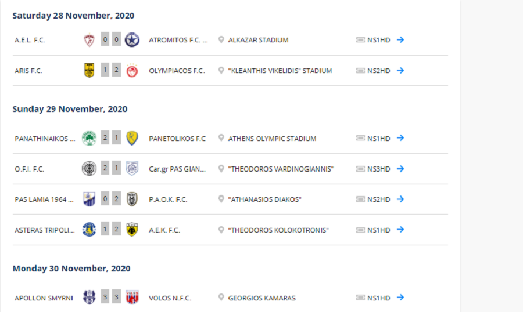523x312 pixels.
Task: Click the Volos N.F.C. red striped crest
Action: coord(132,298)
